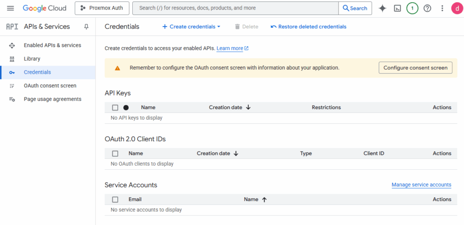Click Configure consent screen button
The width and height of the screenshot is (464, 225).
416,68
